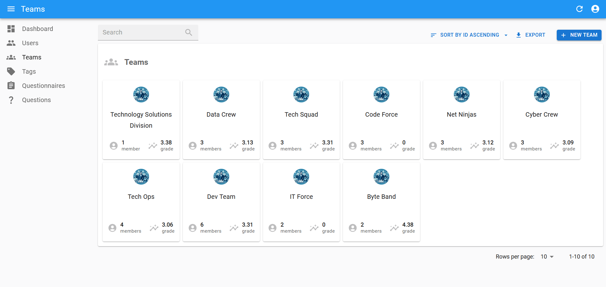The image size is (606, 287).
Task: Open the Users menu item
Action: 30,43
